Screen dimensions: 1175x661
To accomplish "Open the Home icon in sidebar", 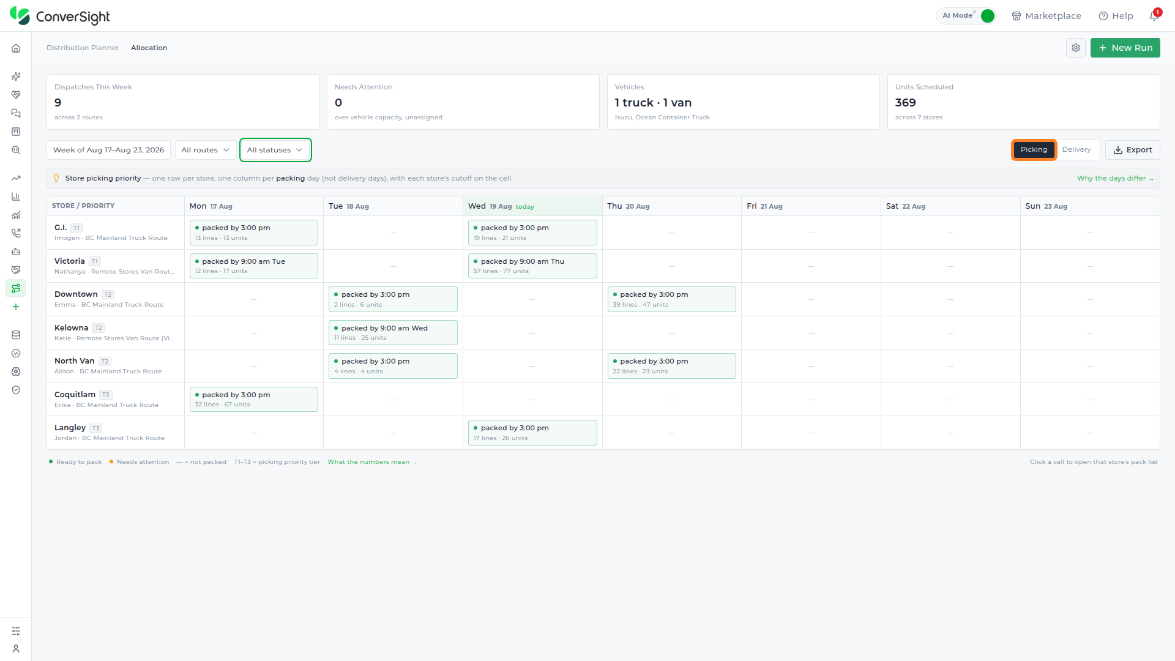I will tap(16, 48).
